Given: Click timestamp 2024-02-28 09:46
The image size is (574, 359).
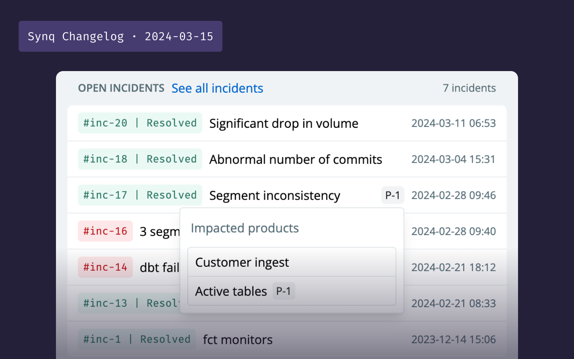Looking at the screenshot, I should pyautogui.click(x=453, y=195).
